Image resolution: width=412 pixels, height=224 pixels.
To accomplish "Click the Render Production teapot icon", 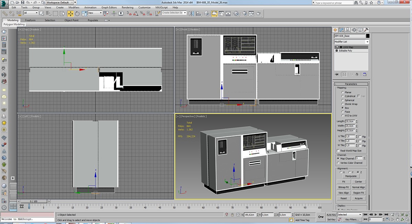I will tap(258, 13).
